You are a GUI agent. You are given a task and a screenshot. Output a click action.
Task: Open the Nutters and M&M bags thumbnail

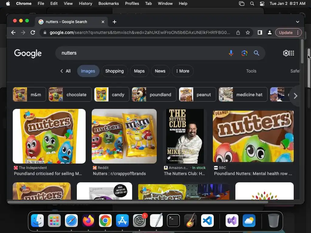124,136
